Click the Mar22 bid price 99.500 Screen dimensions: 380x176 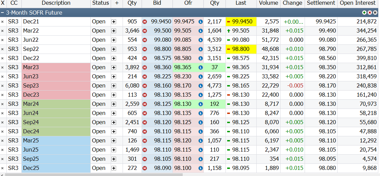pos(162,31)
